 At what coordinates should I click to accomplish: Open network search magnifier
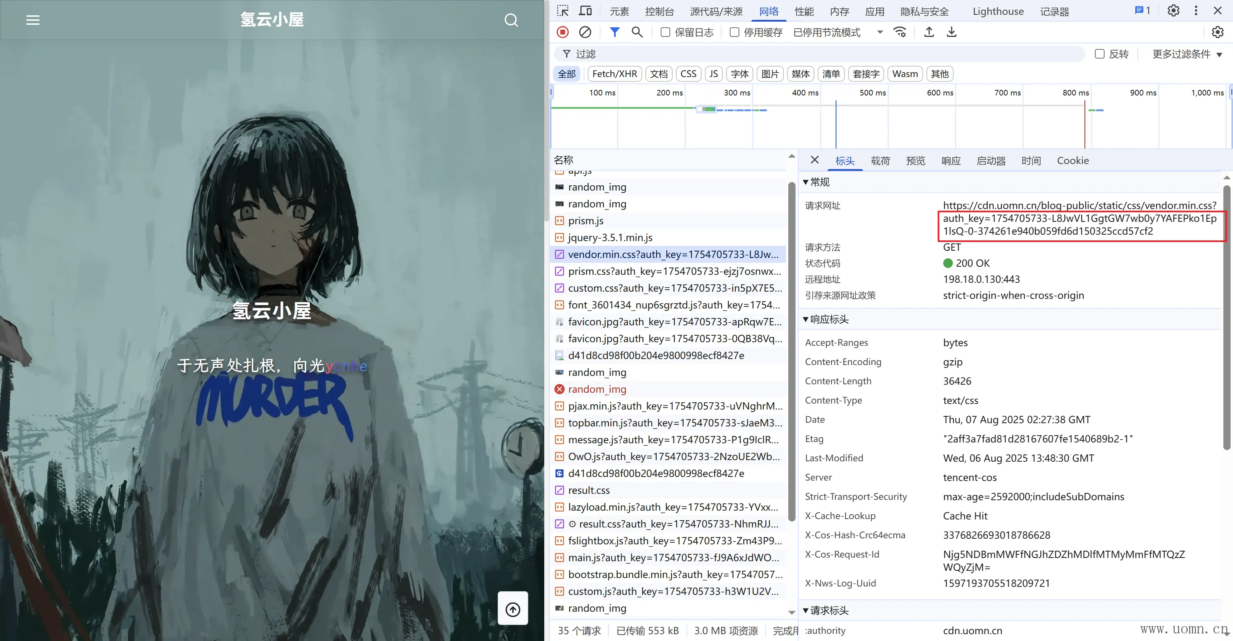[637, 32]
